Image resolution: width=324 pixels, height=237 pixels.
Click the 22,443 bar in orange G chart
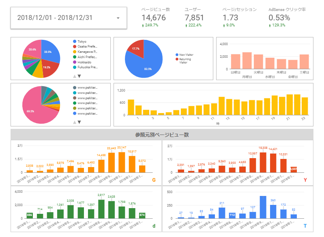112,163
